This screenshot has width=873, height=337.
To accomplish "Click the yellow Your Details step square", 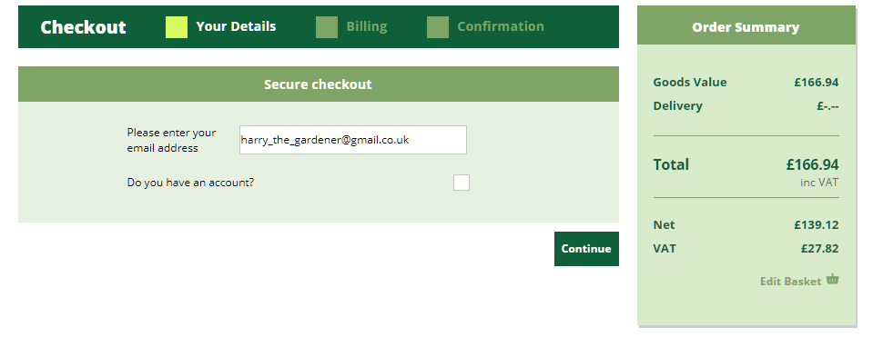I will [x=177, y=27].
